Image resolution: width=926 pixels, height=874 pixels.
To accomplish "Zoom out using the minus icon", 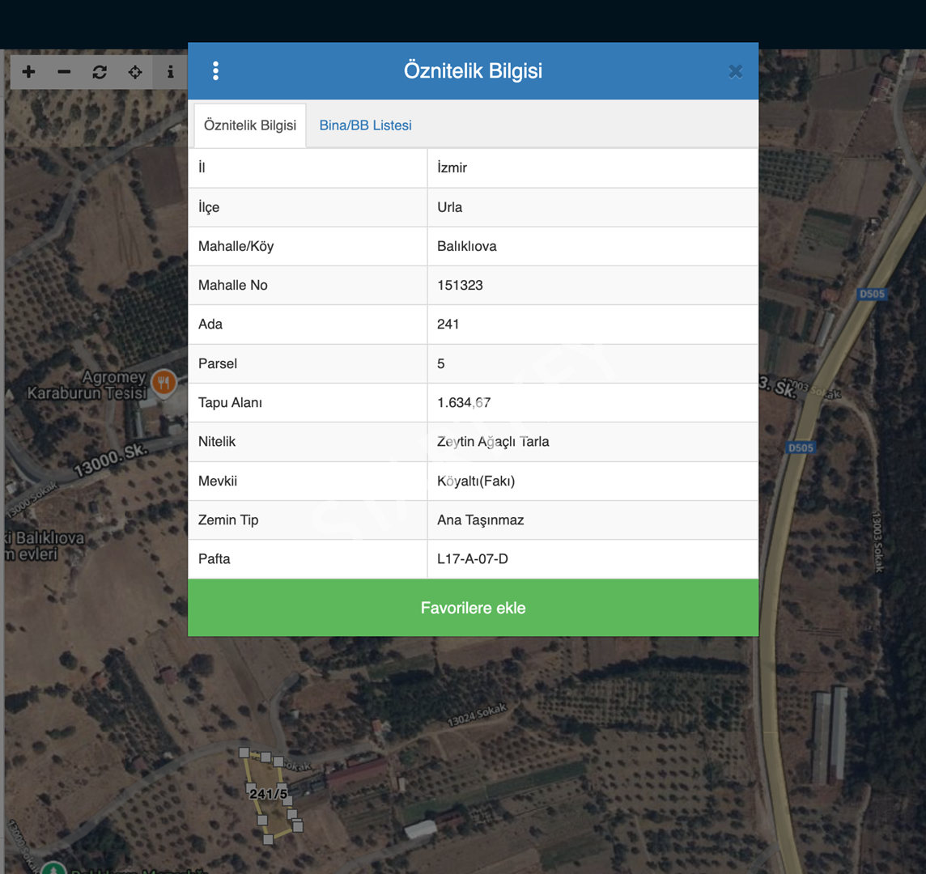I will click(x=64, y=72).
